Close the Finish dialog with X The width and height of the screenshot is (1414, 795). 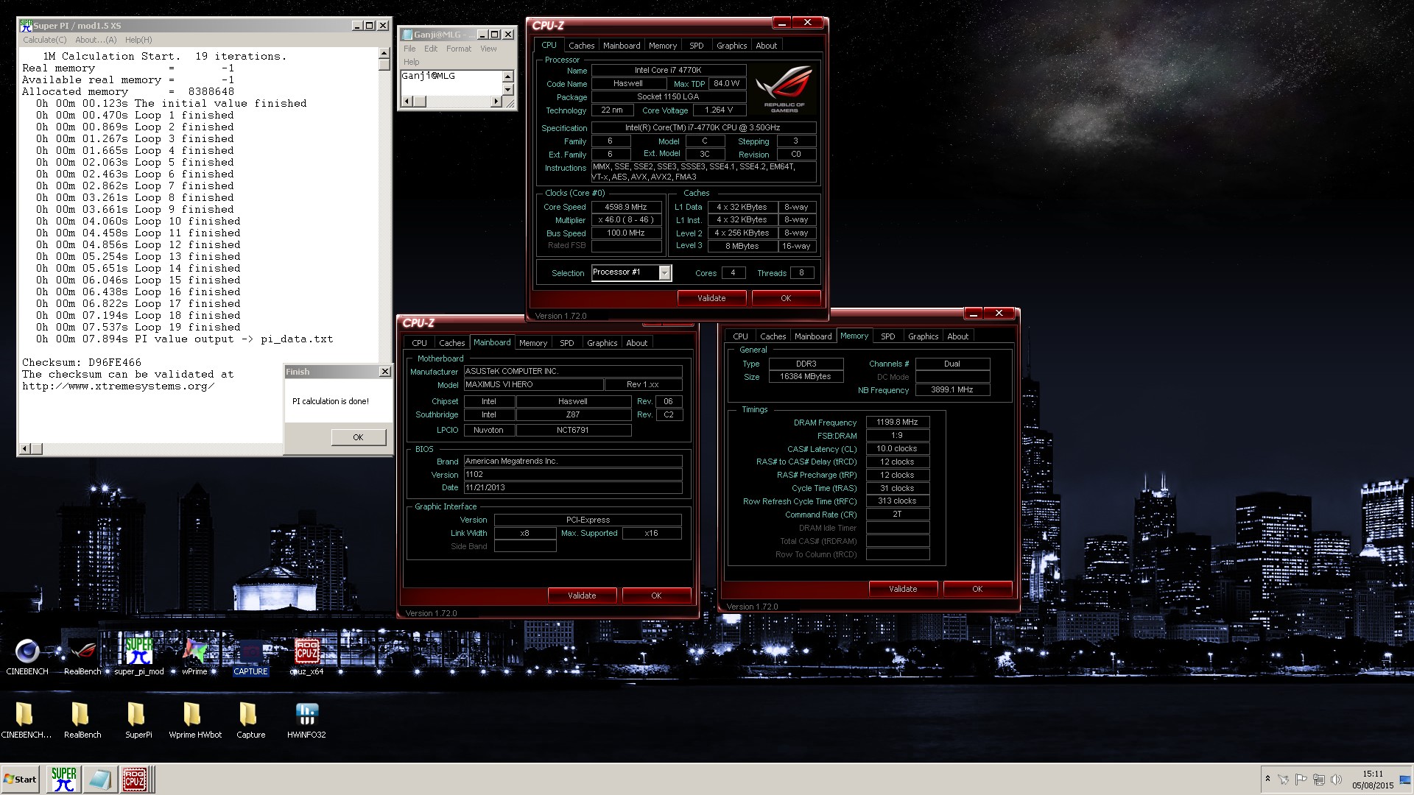(384, 372)
